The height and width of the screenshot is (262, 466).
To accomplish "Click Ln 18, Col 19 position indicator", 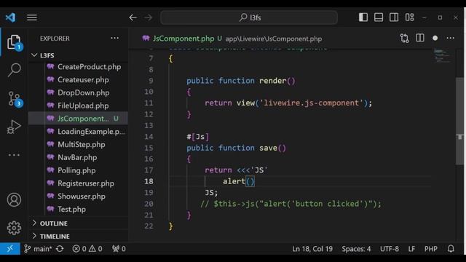I will 312,249.
